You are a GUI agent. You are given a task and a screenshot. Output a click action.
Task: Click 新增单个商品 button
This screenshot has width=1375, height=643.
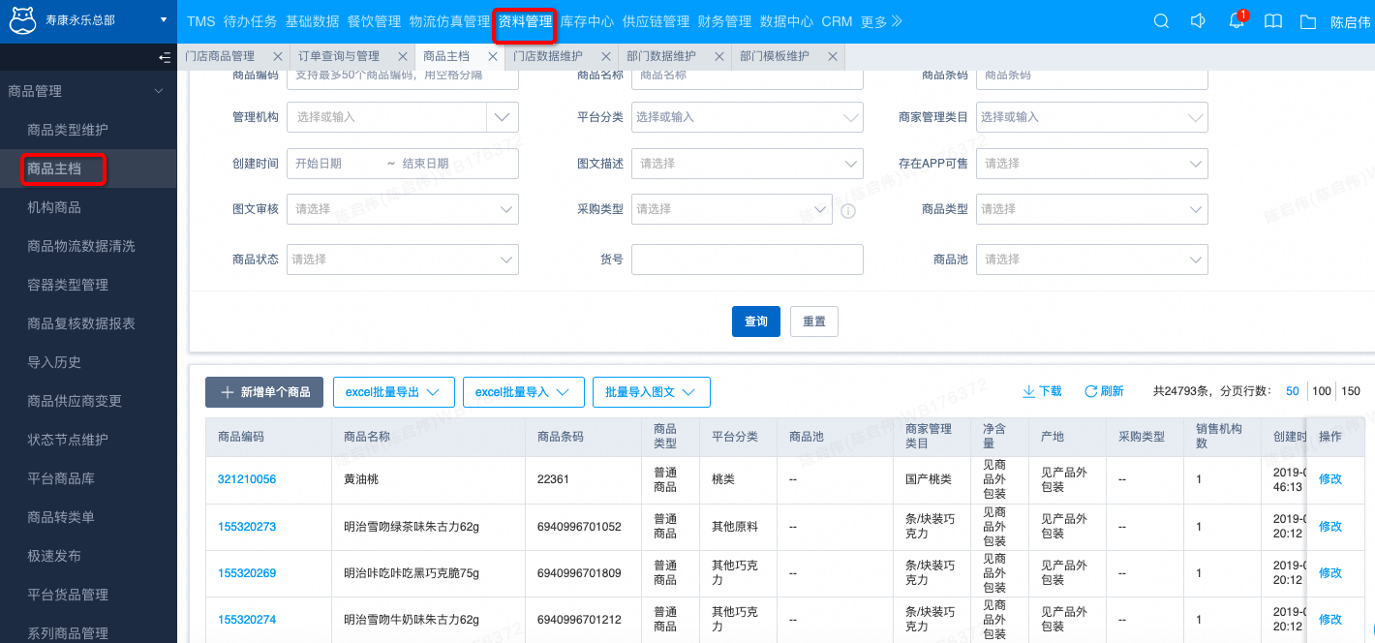click(x=264, y=392)
